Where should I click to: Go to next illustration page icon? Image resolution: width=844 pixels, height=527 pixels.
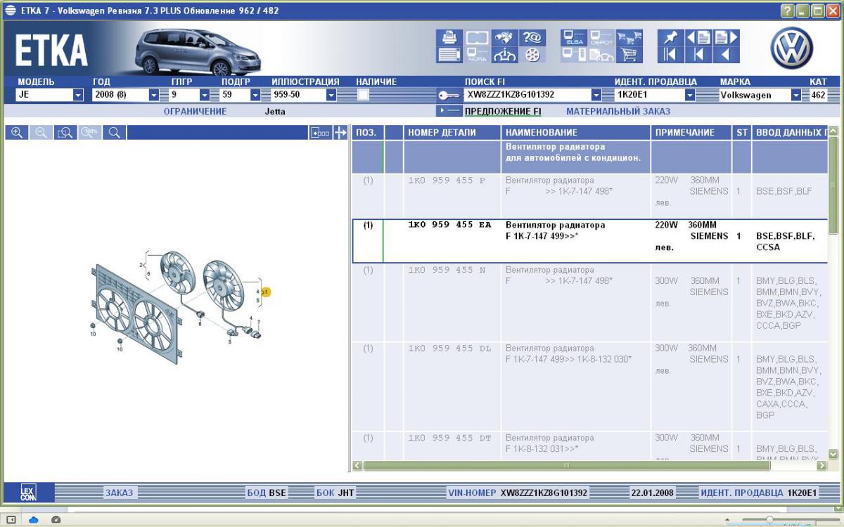tap(725, 38)
